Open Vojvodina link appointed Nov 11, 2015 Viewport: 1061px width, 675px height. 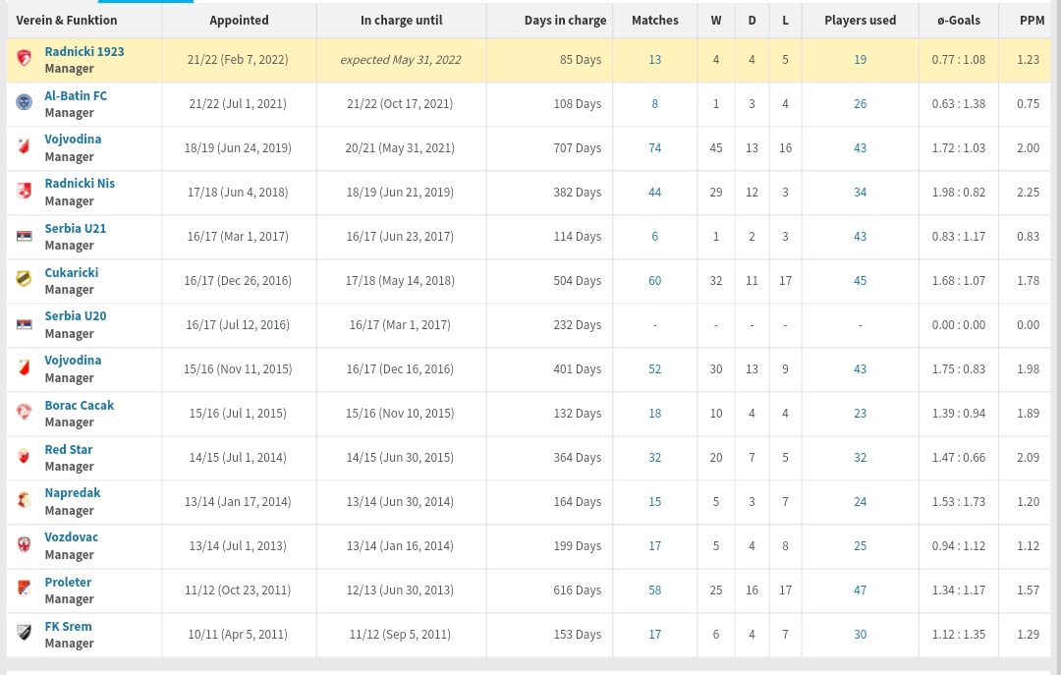pos(73,361)
